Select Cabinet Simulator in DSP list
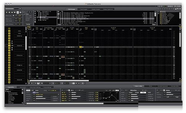The image size is (186, 113). click(x=13, y=94)
